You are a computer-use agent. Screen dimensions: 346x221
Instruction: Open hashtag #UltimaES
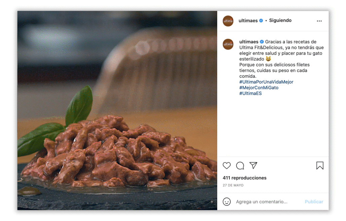[251, 94]
